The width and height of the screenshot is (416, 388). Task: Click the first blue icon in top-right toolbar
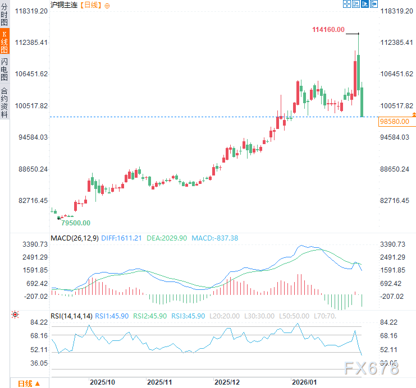click(347, 4)
